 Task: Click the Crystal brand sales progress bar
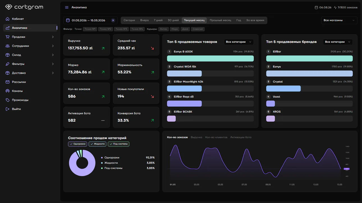pyautogui.click(x=310, y=89)
